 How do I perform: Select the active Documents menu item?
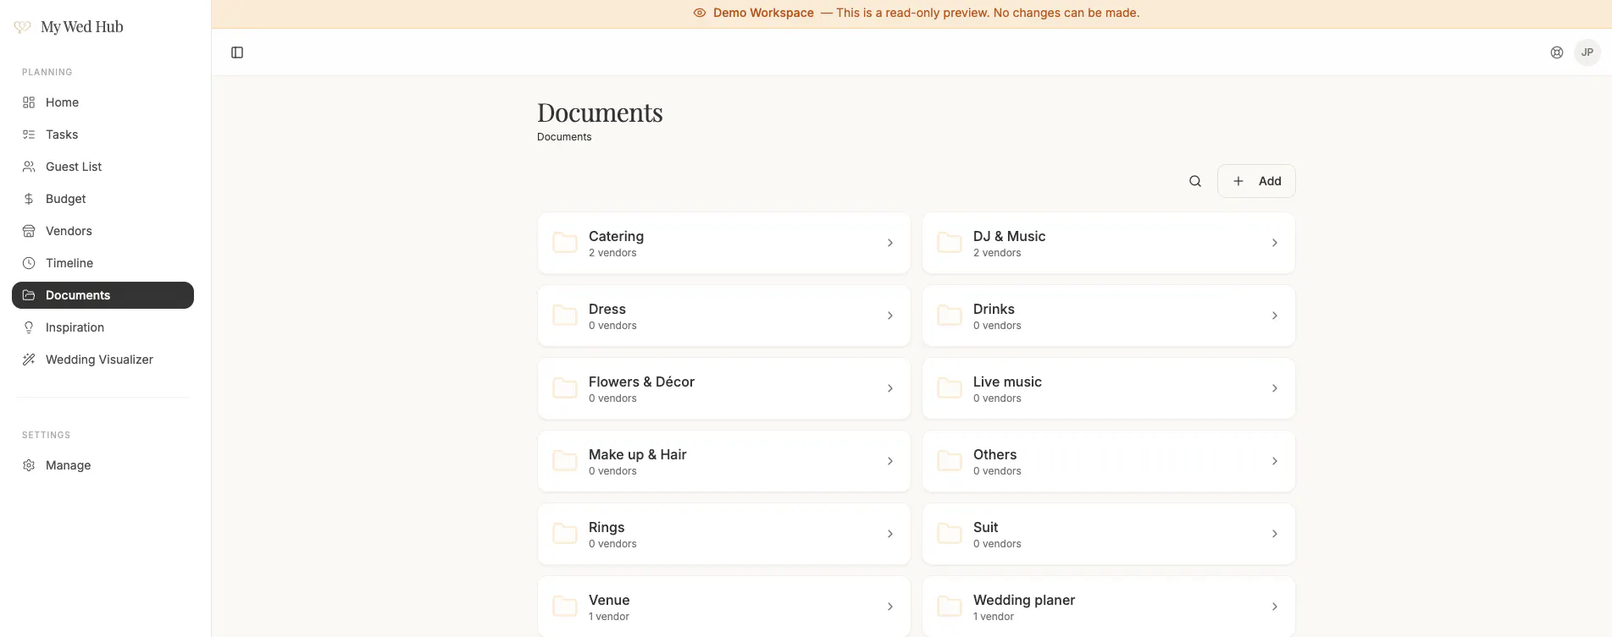point(102,295)
